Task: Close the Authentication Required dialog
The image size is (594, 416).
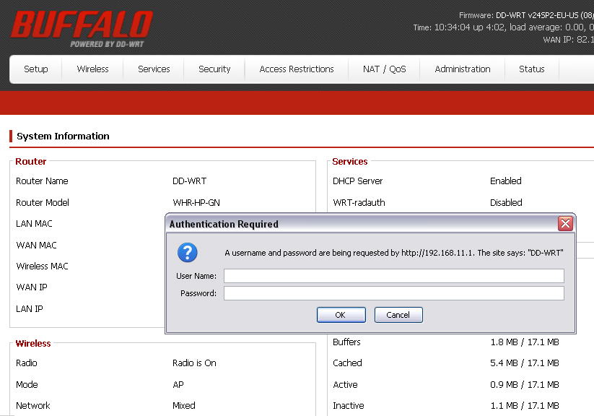Action: click(565, 223)
